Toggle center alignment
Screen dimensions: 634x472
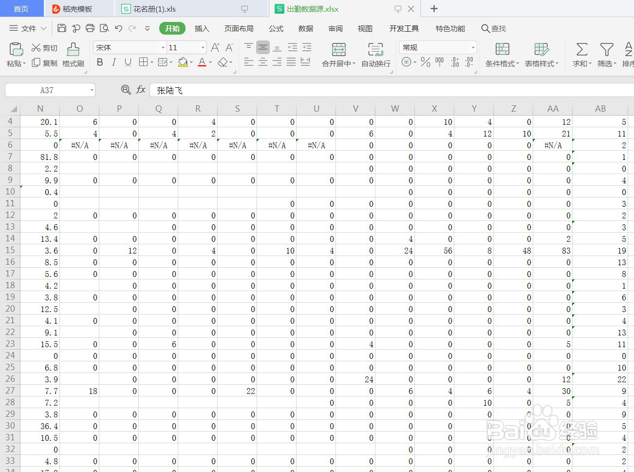263,62
